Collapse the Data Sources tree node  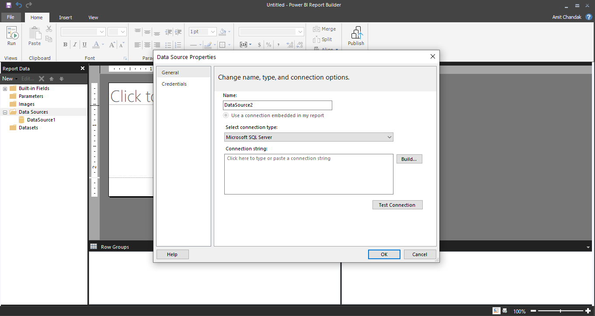click(5, 112)
